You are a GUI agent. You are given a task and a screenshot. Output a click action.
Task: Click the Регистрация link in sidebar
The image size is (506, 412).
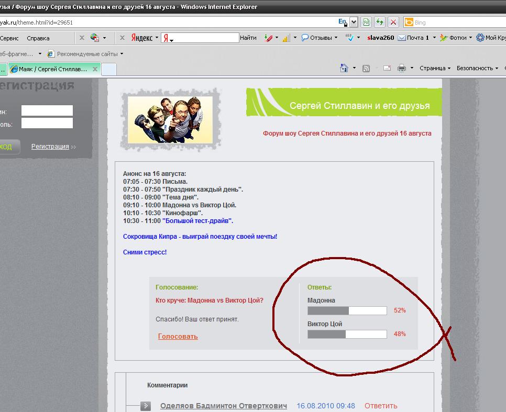click(50, 147)
